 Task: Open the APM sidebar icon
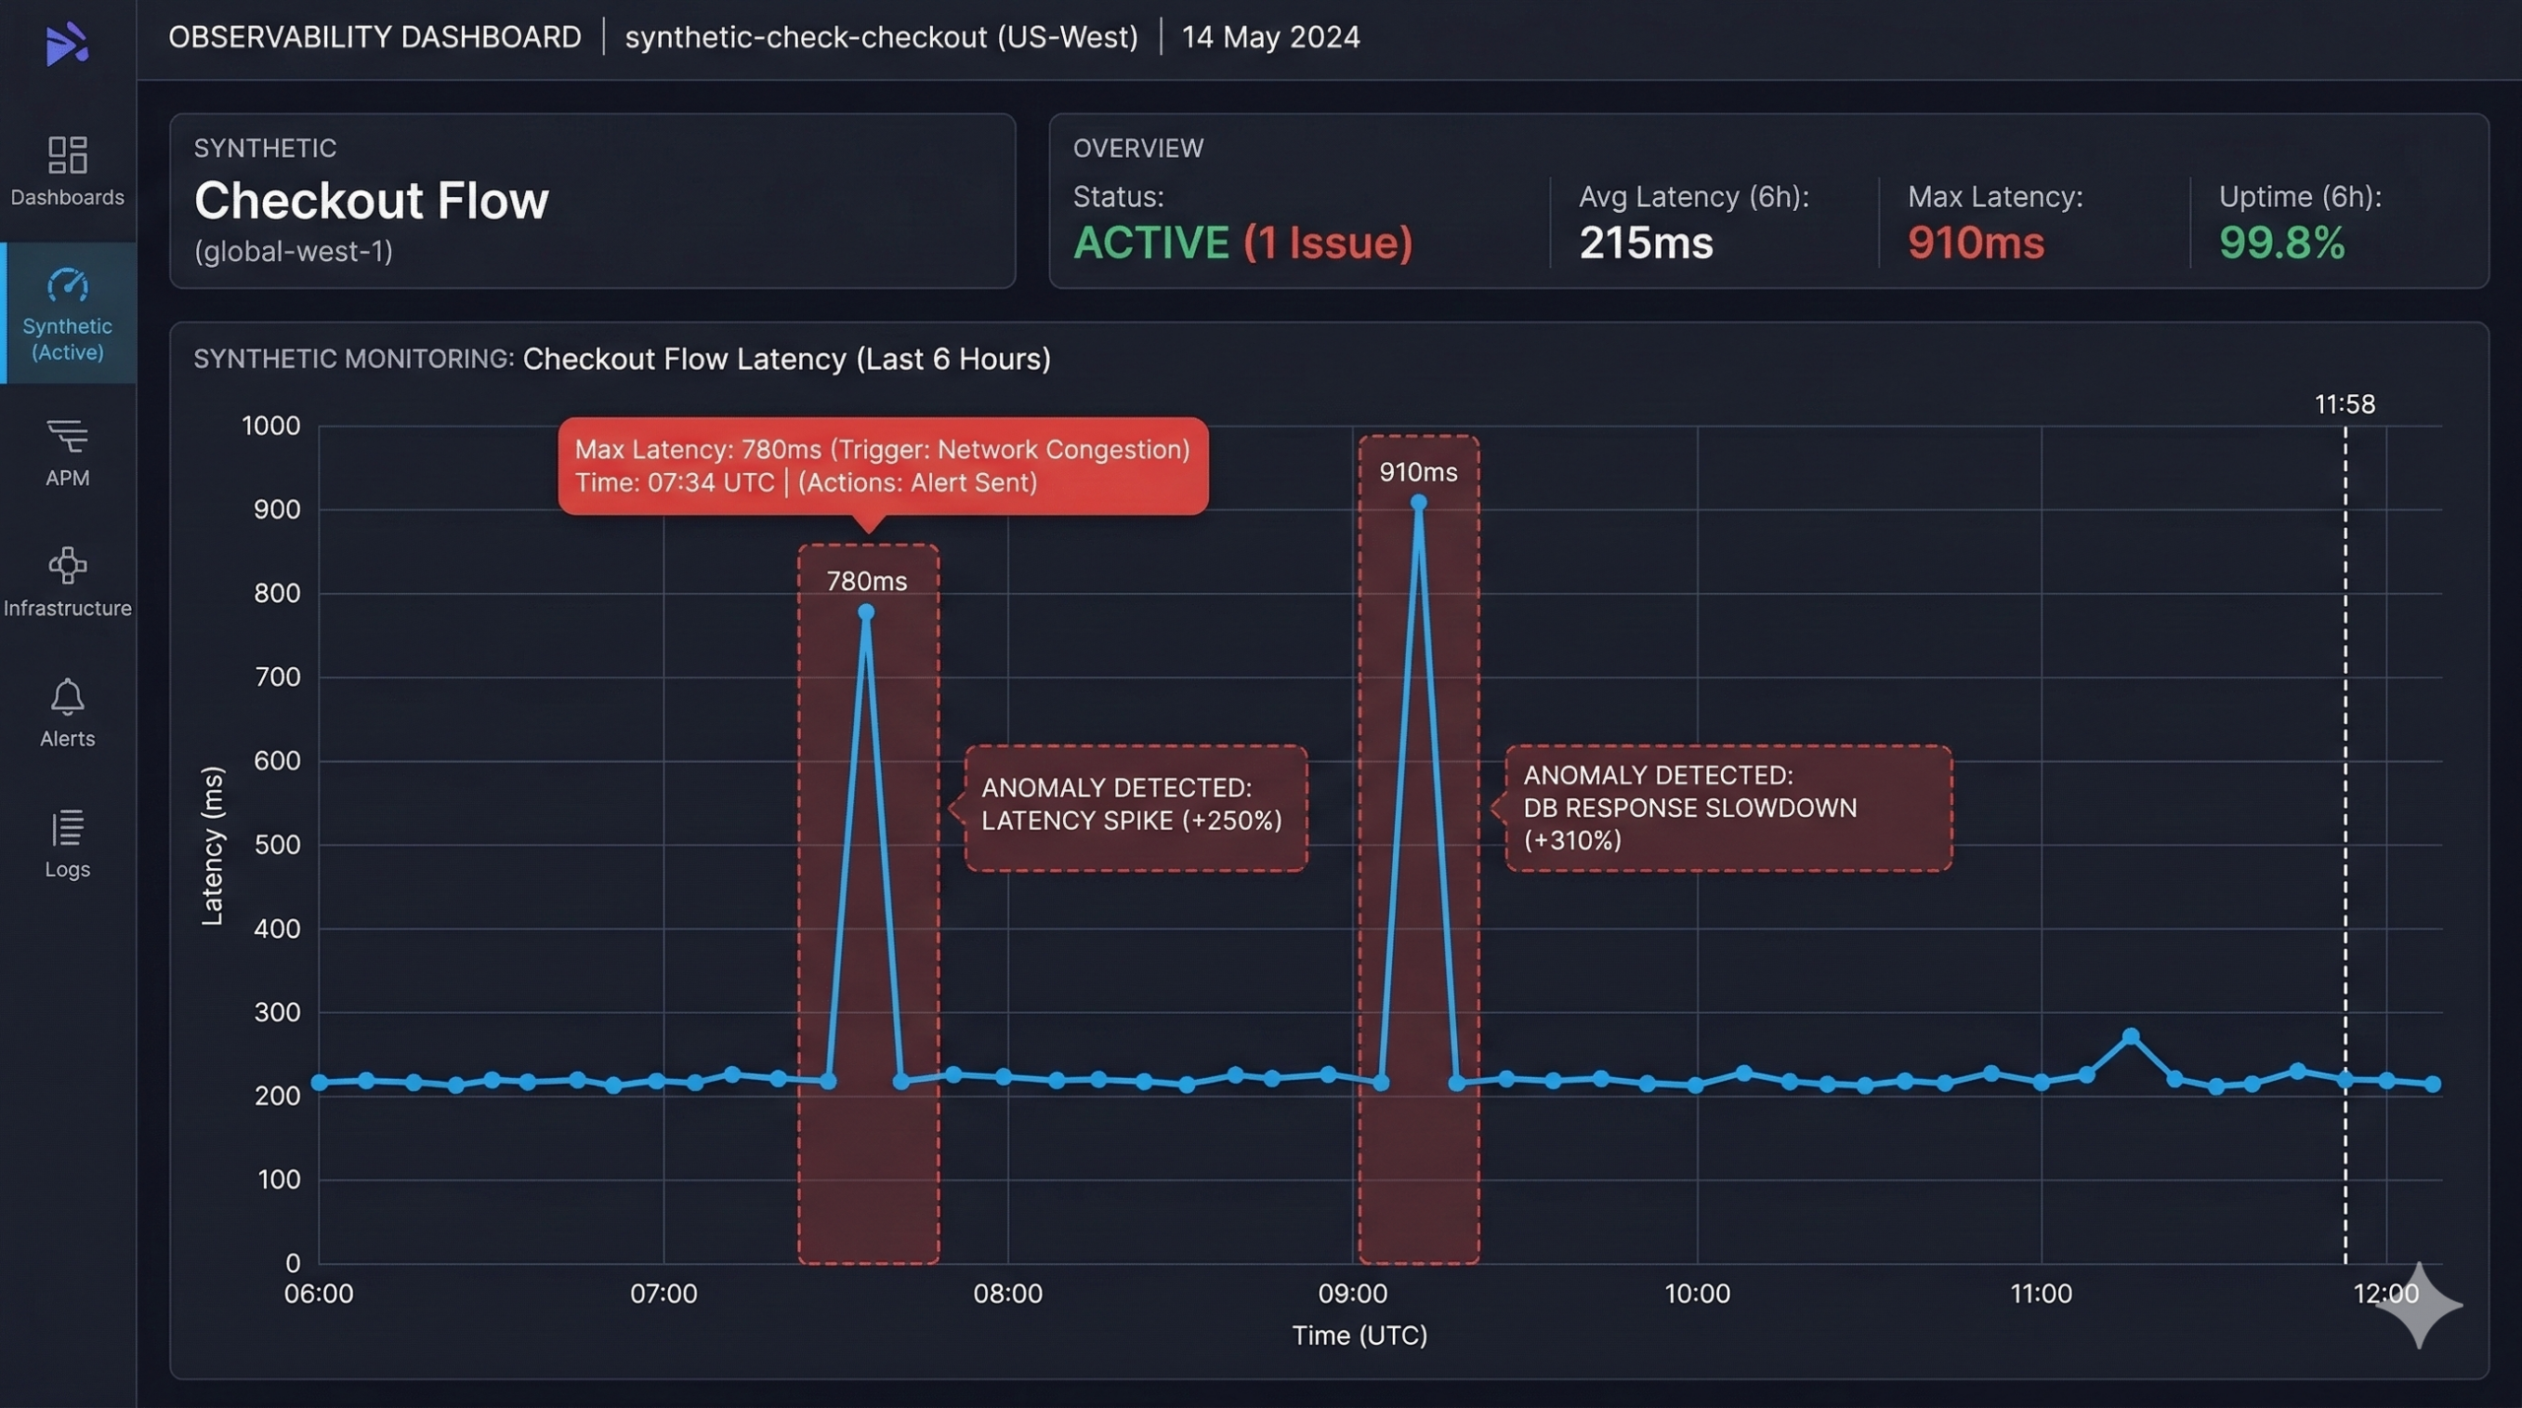[x=67, y=436]
